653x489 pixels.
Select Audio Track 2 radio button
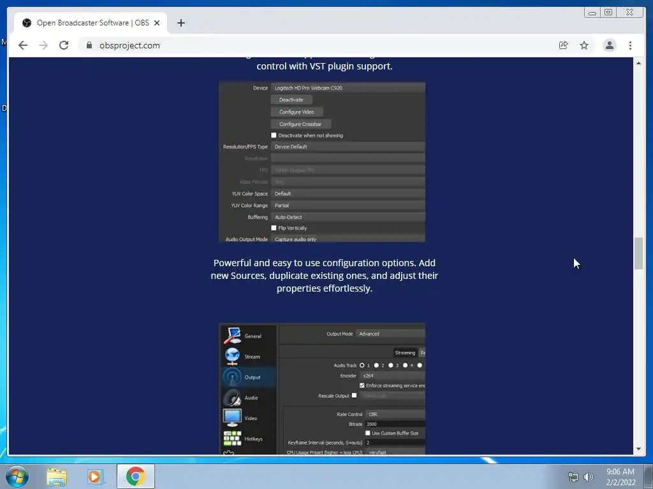coord(376,365)
